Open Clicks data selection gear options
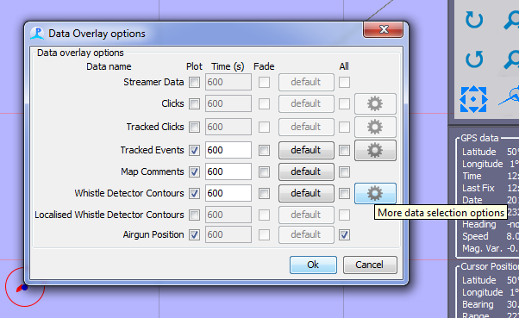This screenshot has height=318, width=519. tap(375, 104)
